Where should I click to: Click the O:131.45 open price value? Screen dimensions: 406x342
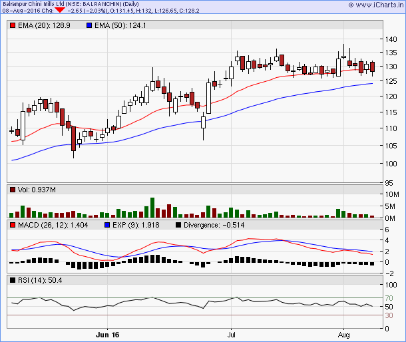click(121, 11)
